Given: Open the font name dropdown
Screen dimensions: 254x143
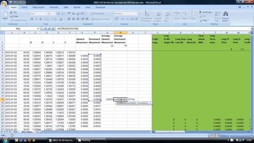Looking at the screenshot, I should [46, 14].
